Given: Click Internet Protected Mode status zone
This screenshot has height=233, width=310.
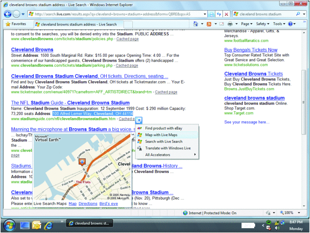Looking at the screenshot, I should [x=210, y=213].
